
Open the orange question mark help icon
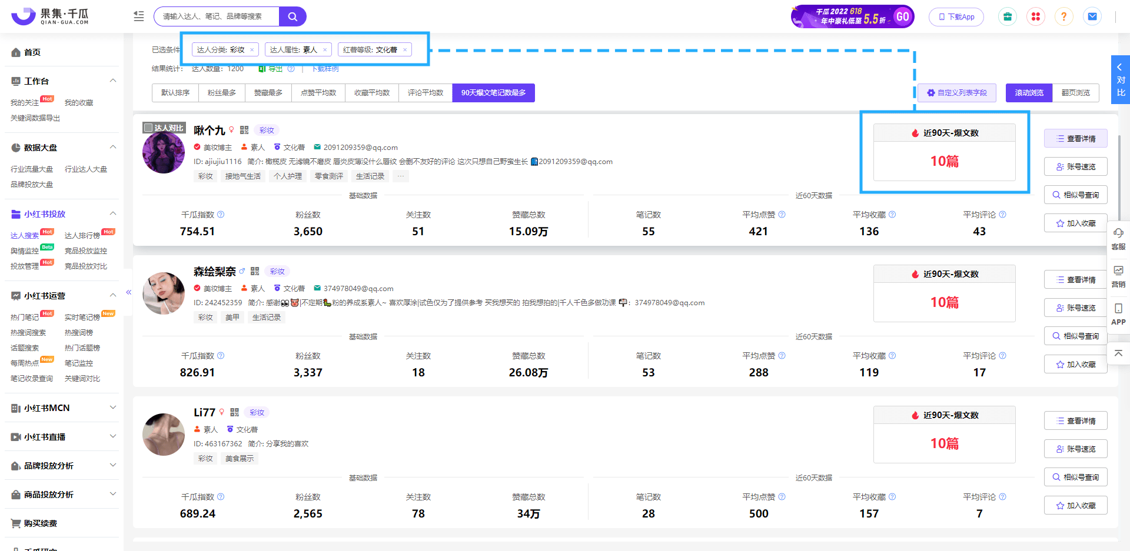[x=1063, y=16]
